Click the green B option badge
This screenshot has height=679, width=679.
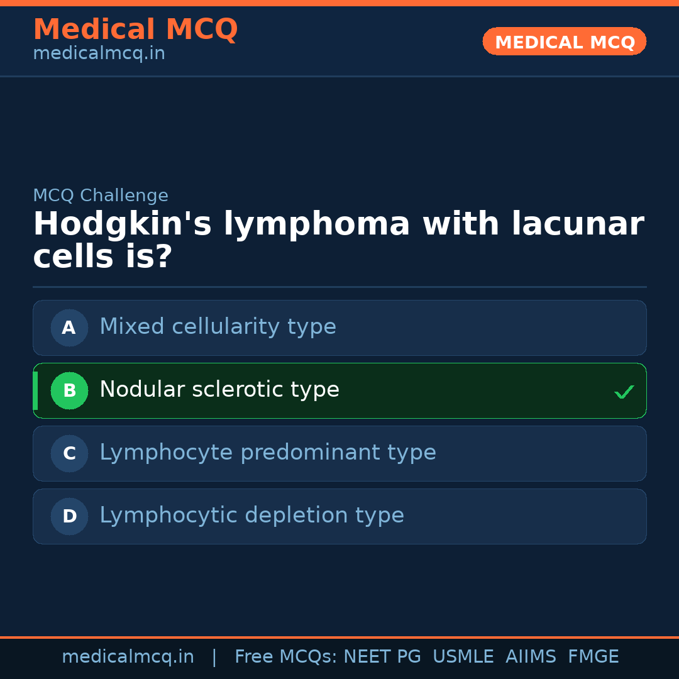[x=69, y=390]
